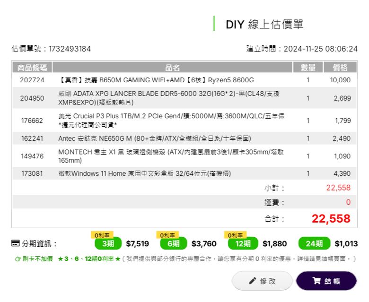Click the 小計 label

point(274,188)
